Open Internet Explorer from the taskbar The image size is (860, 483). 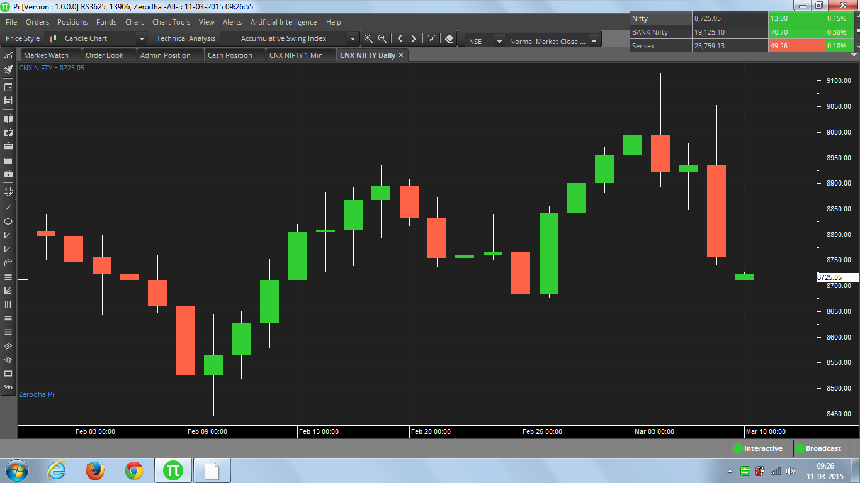(x=56, y=470)
